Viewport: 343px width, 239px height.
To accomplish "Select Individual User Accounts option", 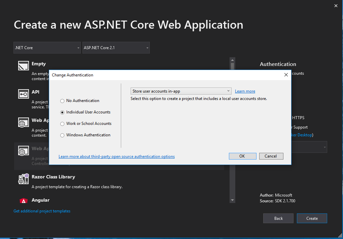I will (x=62, y=112).
